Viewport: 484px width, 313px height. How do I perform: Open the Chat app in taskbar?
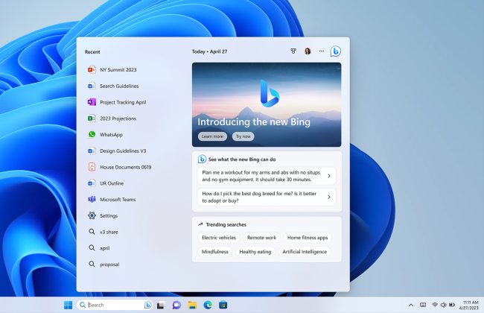tap(176, 306)
